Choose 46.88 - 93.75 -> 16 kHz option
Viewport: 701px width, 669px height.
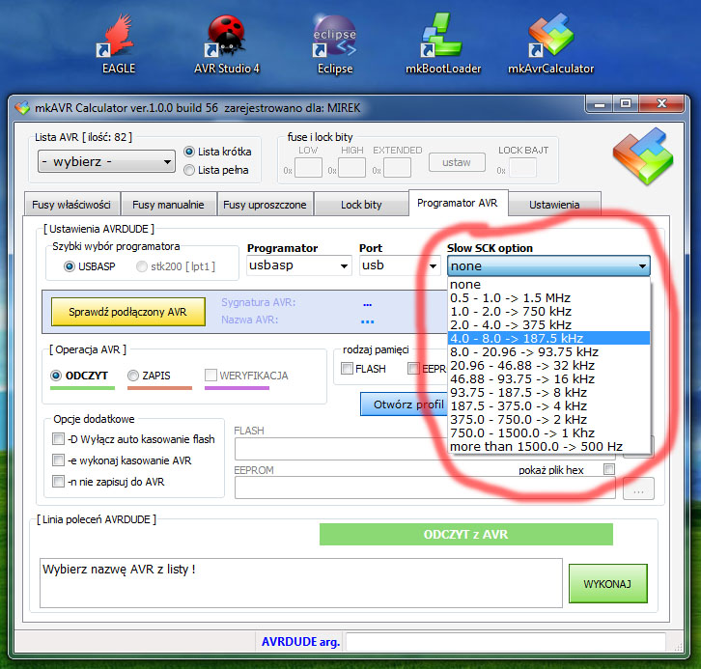548,378
